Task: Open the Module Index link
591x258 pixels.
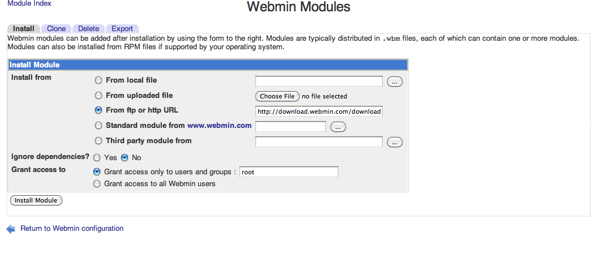Action: (29, 3)
